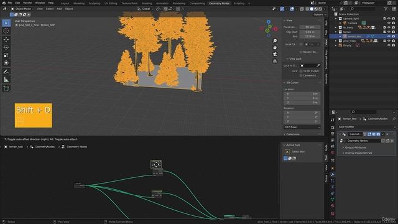Open the File menu
Image resolution: width=398 pixels, height=224 pixels.
coord(10,2)
